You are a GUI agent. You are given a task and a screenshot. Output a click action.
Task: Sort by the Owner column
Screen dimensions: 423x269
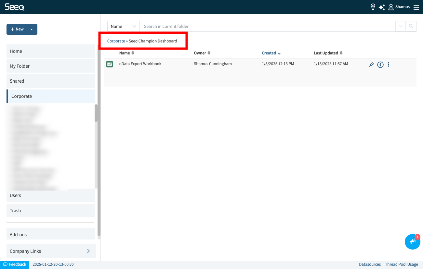click(x=202, y=53)
